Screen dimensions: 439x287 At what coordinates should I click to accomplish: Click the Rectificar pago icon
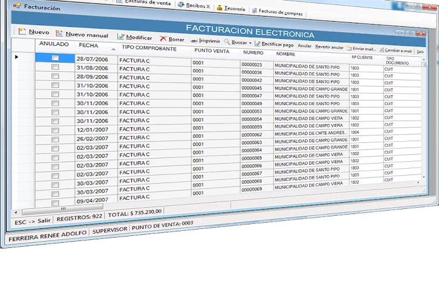coord(258,44)
